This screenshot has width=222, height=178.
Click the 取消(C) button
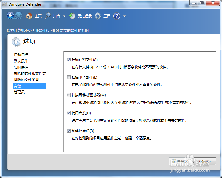(x=205, y=161)
